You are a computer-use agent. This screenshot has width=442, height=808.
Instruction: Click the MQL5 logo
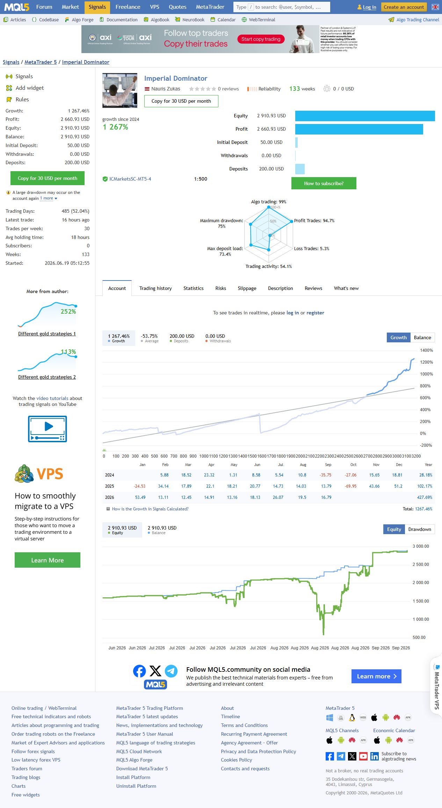point(16,7)
